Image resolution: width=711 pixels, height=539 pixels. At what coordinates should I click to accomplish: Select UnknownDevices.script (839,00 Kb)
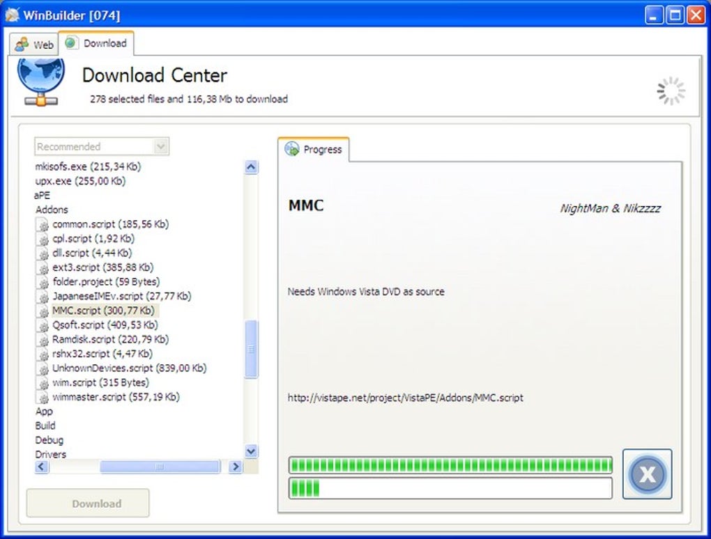pos(129,368)
